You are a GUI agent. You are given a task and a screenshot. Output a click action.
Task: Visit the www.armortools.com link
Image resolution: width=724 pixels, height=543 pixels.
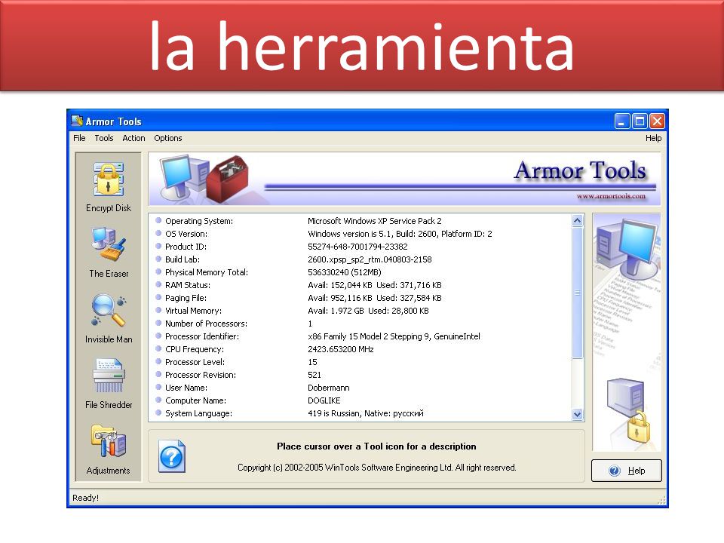(611, 196)
